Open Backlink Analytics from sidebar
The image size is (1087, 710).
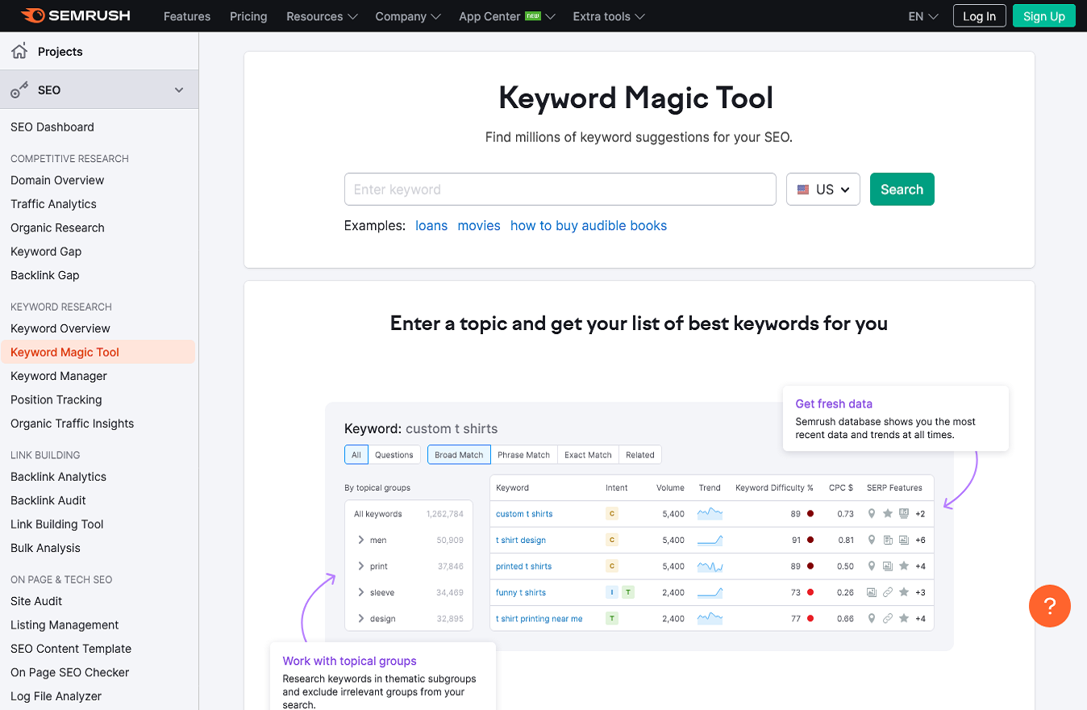tap(59, 477)
